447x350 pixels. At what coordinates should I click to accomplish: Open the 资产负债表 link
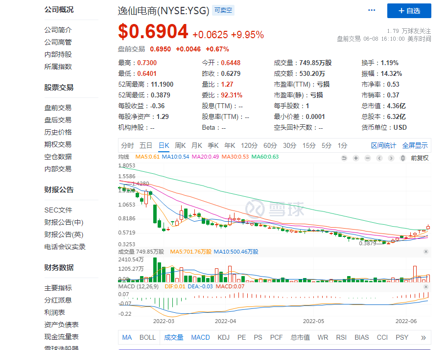62,325
